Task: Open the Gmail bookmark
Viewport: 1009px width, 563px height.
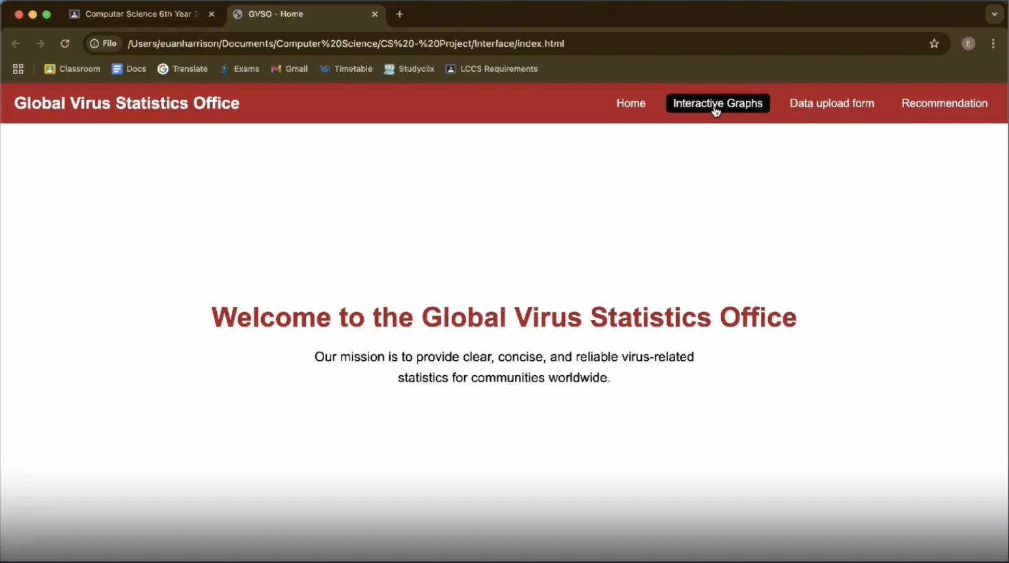Action: coord(289,69)
